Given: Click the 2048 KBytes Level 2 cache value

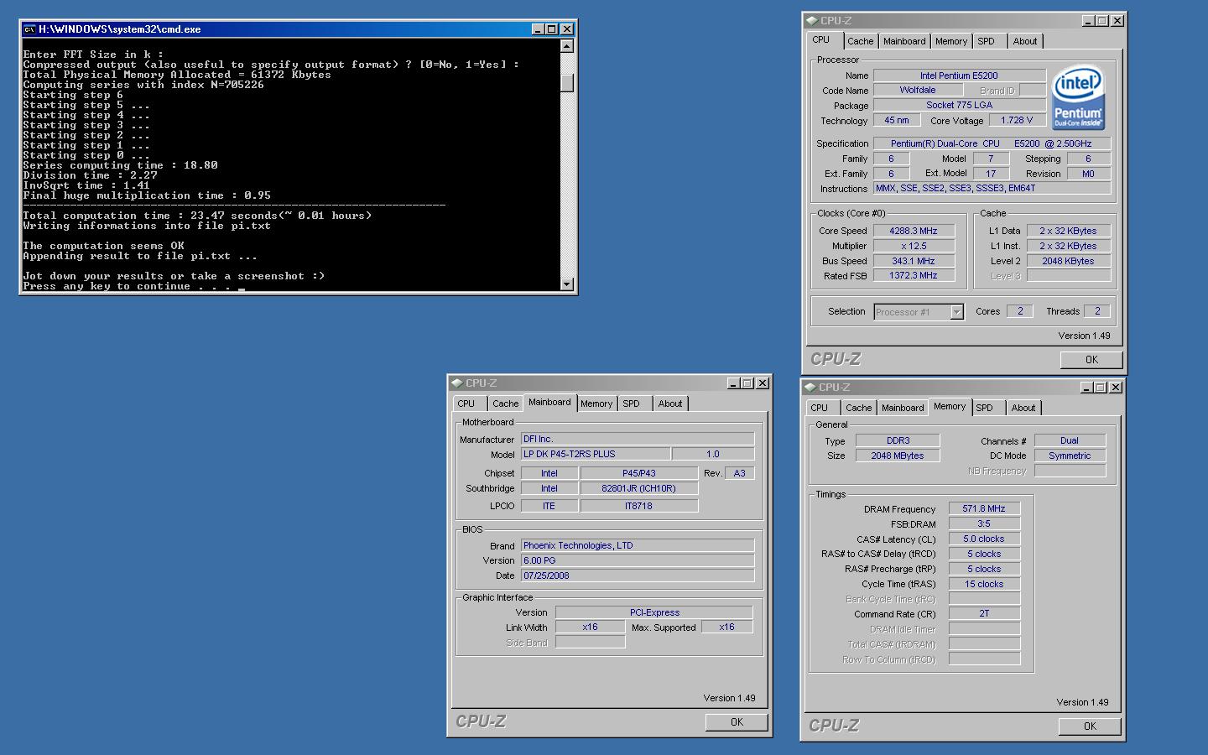Looking at the screenshot, I should 1069,262.
